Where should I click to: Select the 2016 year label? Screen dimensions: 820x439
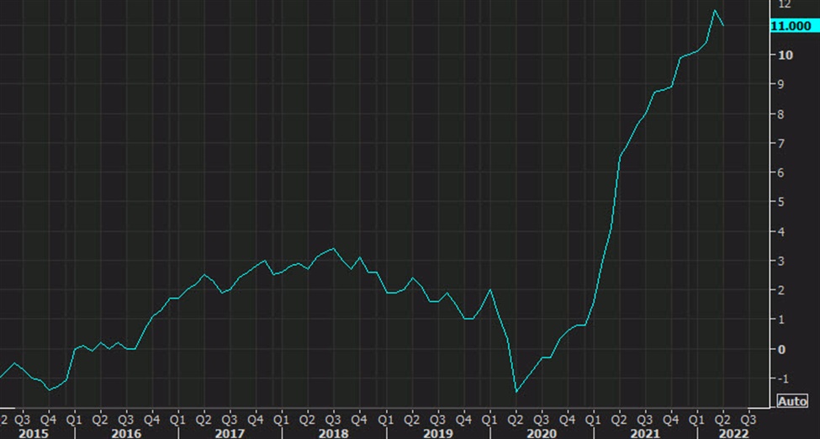(126, 434)
